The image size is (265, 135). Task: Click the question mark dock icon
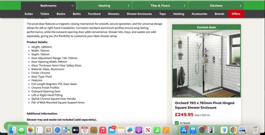[x=175, y=130]
